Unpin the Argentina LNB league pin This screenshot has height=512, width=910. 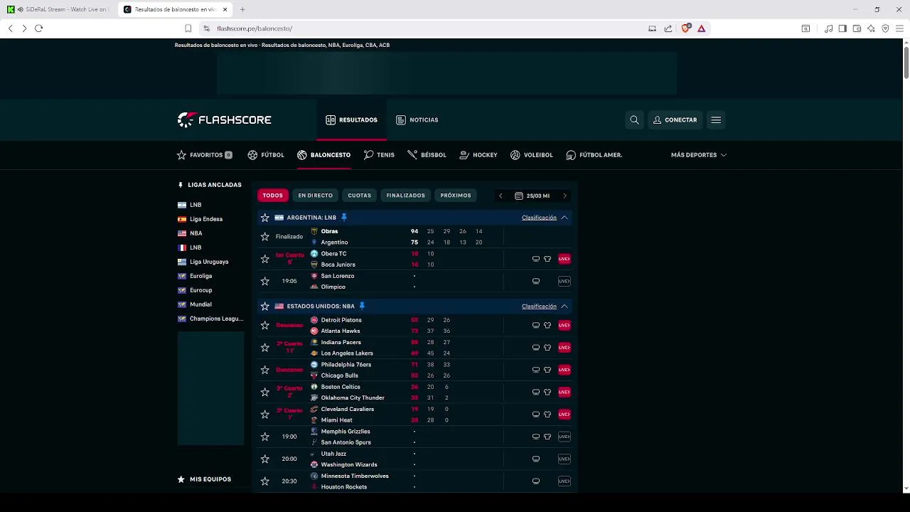(344, 218)
